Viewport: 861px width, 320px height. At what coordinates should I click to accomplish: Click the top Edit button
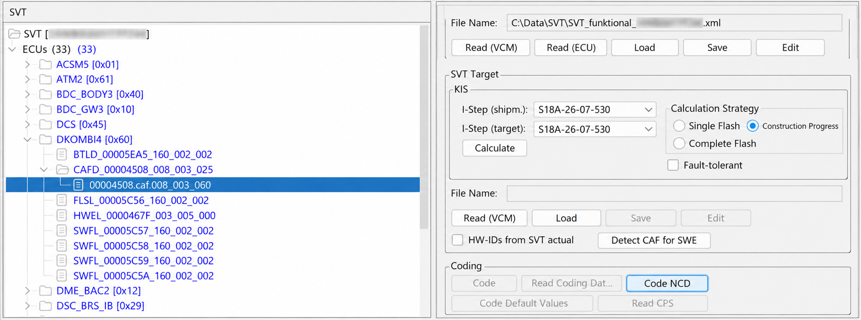click(790, 48)
